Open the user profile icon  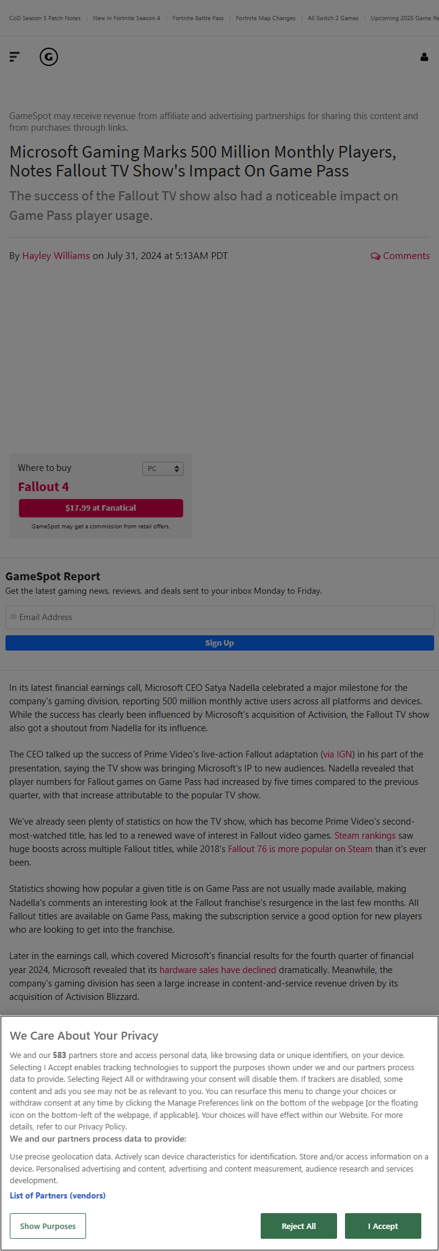[x=424, y=57]
